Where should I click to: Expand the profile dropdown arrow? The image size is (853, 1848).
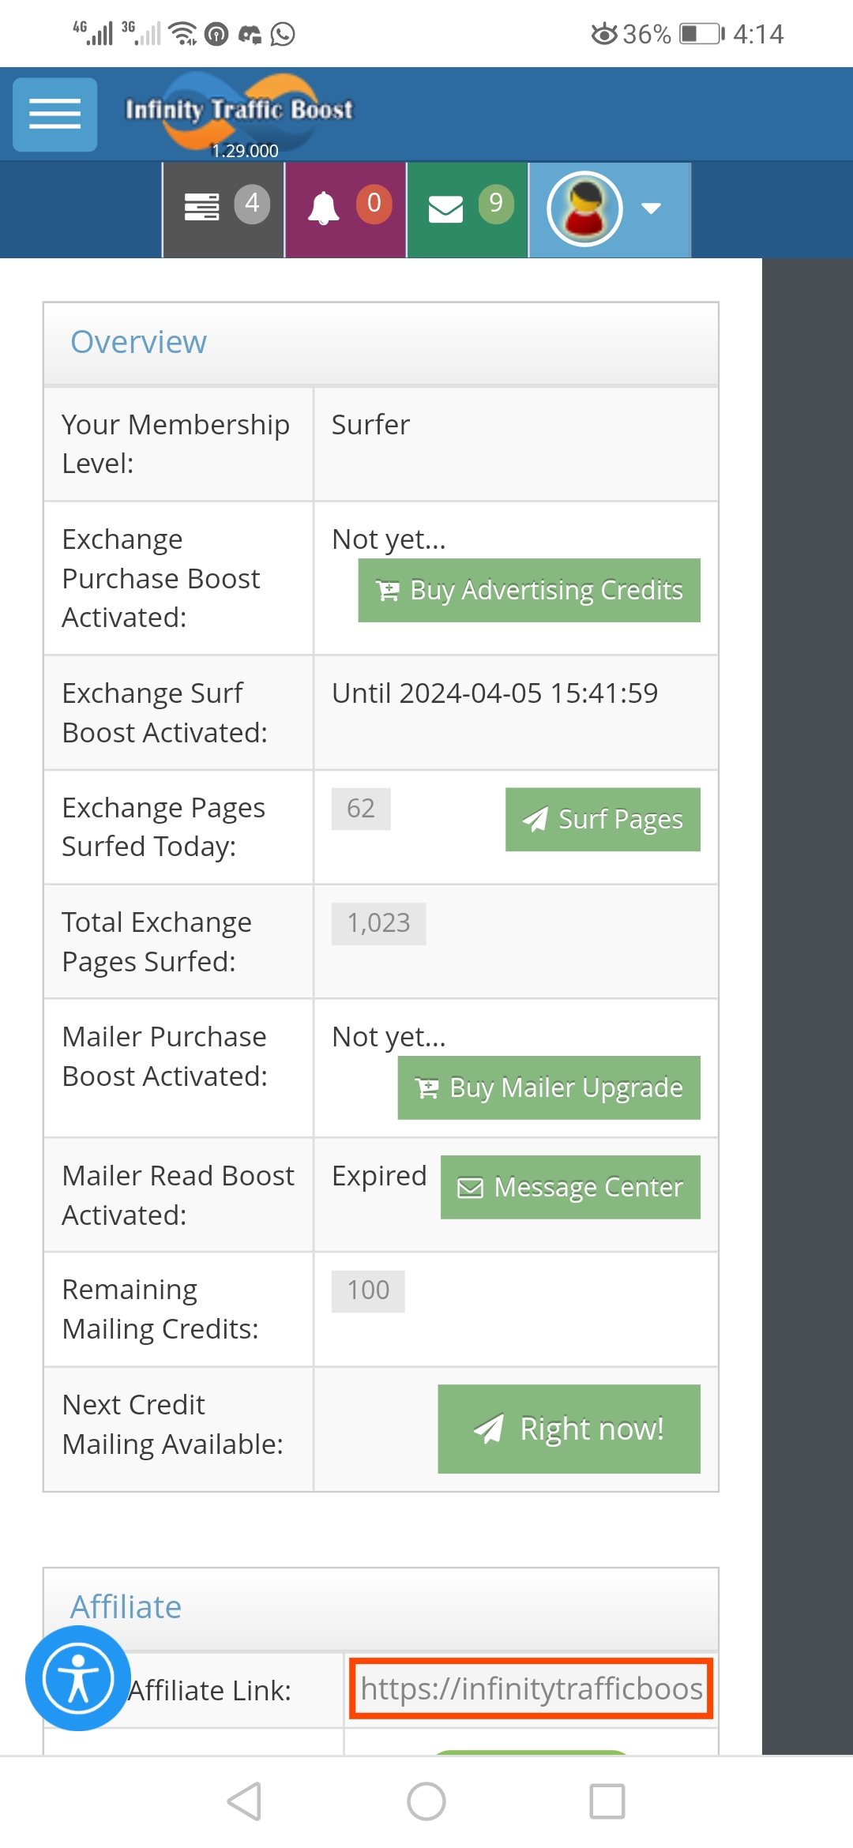[651, 208]
